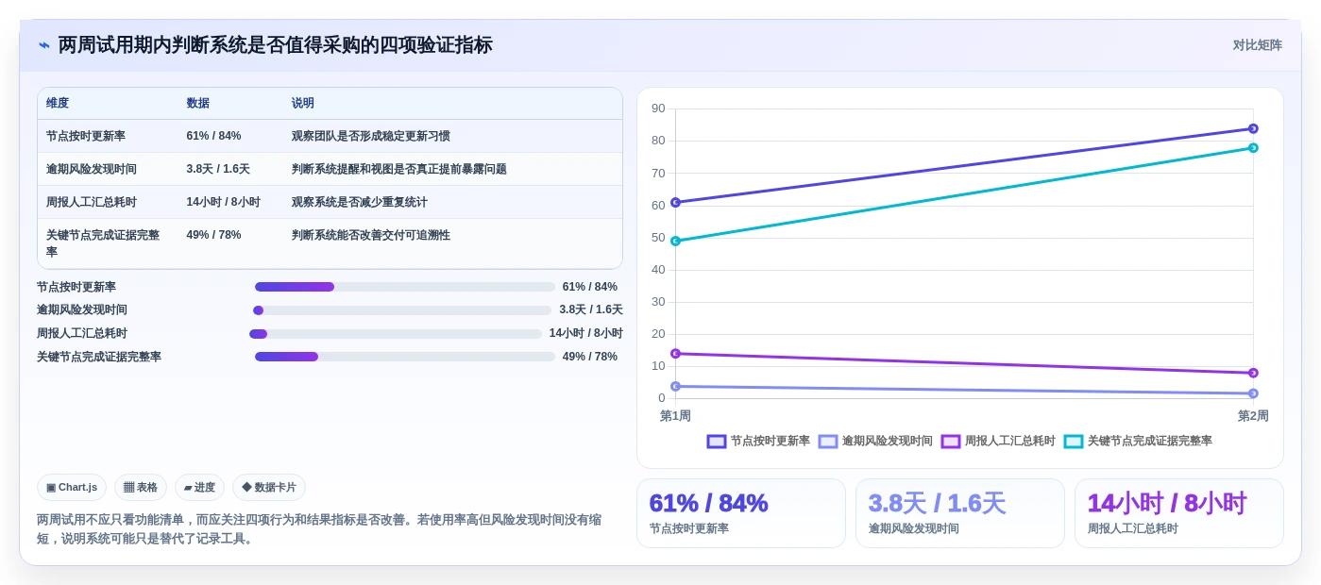The width and height of the screenshot is (1321, 585).
Task: Click the 数据 column header
Action: (x=198, y=103)
